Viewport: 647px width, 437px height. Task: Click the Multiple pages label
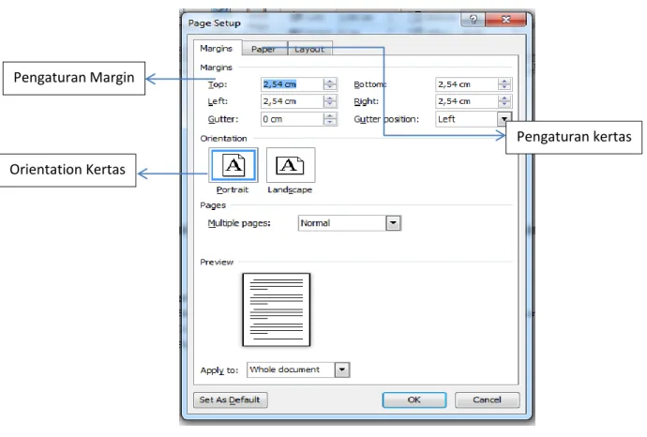(x=239, y=223)
